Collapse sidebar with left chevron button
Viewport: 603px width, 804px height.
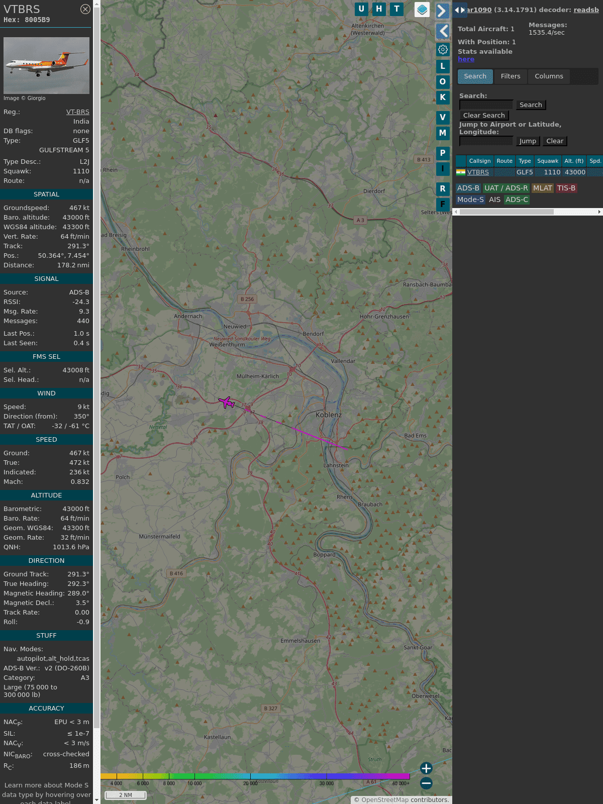coord(443,31)
